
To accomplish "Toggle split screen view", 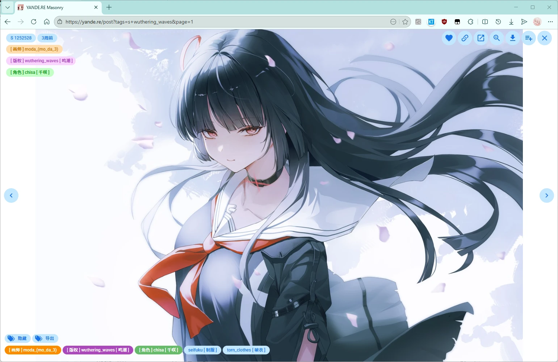I will coord(485,22).
